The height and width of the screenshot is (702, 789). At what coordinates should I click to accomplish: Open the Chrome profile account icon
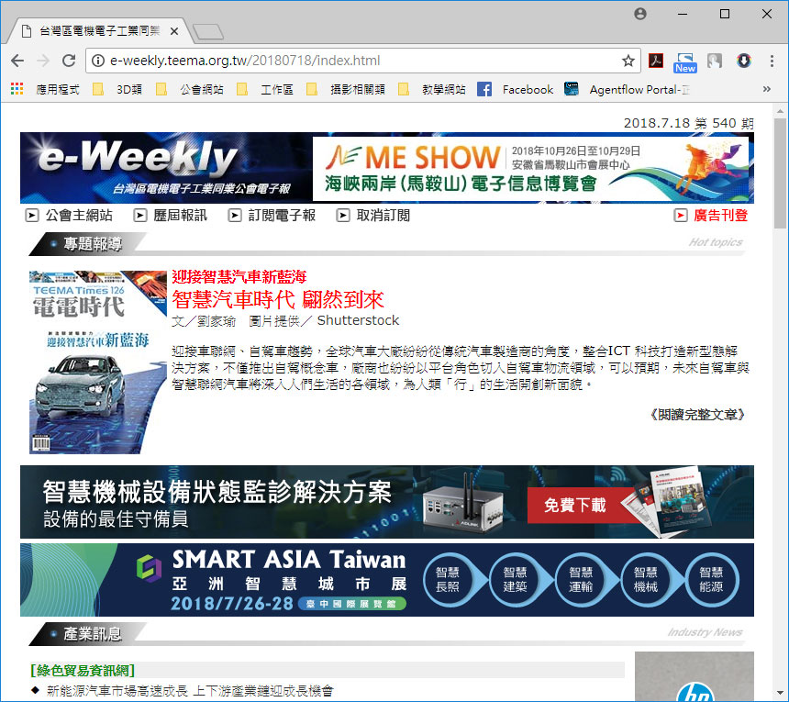[x=640, y=14]
